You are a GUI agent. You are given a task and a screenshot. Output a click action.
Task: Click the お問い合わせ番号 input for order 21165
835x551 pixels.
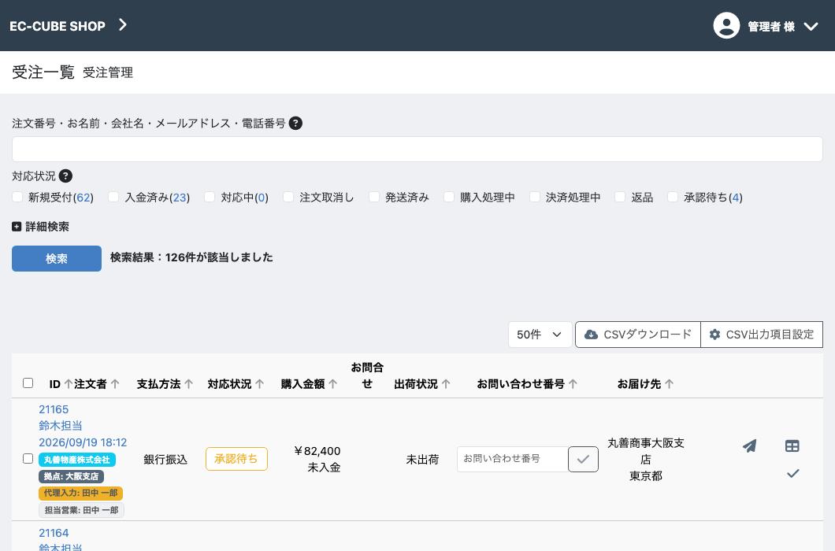[x=512, y=459]
